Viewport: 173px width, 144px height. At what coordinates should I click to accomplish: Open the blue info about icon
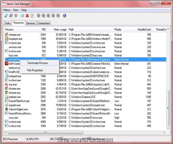(x=65, y=16)
